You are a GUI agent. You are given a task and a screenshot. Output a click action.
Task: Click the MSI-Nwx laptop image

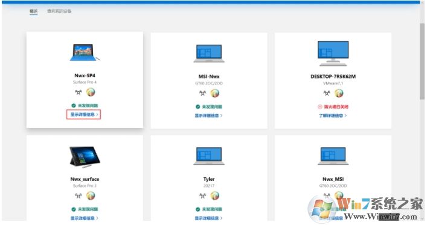coord(209,53)
